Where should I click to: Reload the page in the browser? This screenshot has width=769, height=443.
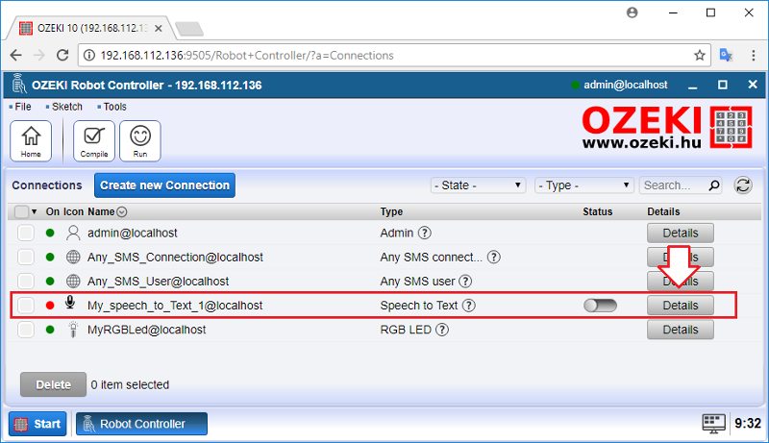pos(62,56)
